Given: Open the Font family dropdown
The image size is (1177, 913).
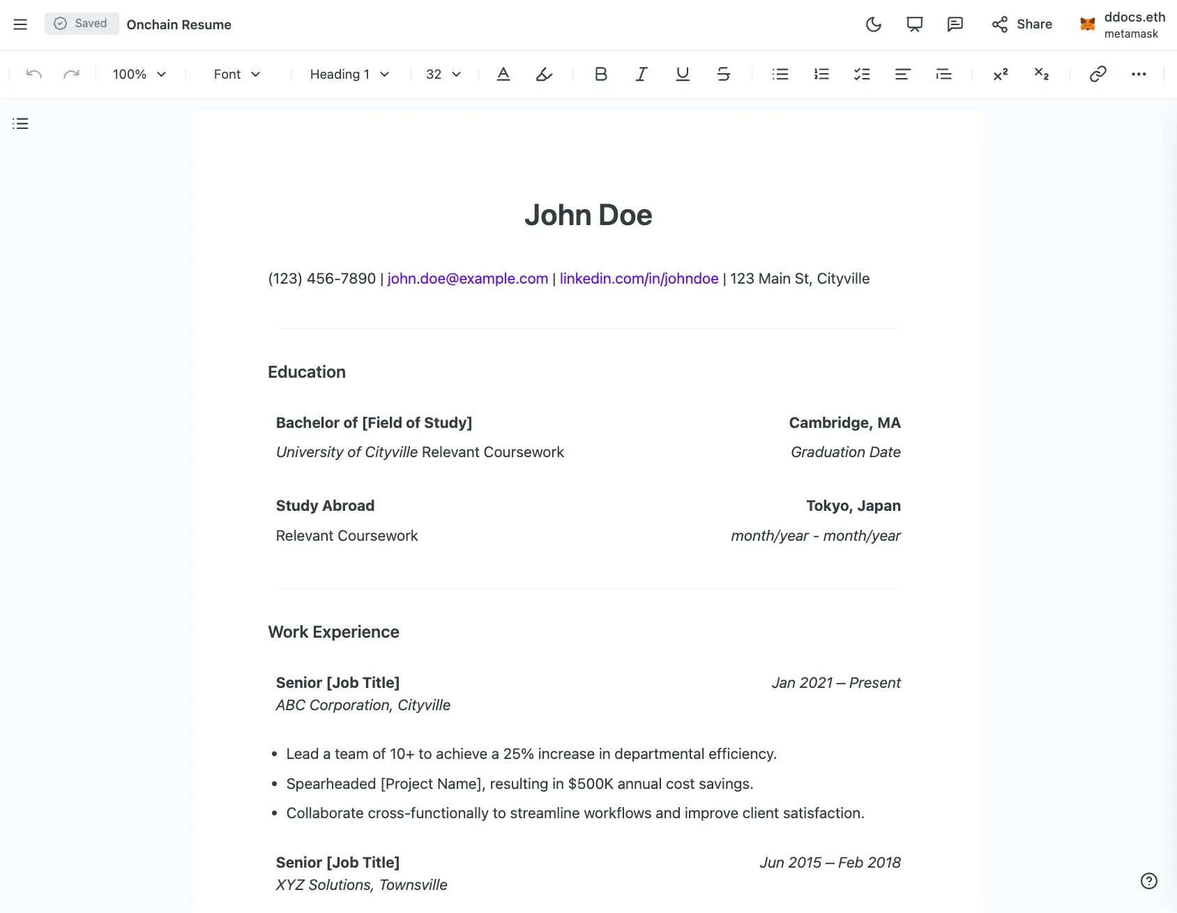Looking at the screenshot, I should (236, 74).
